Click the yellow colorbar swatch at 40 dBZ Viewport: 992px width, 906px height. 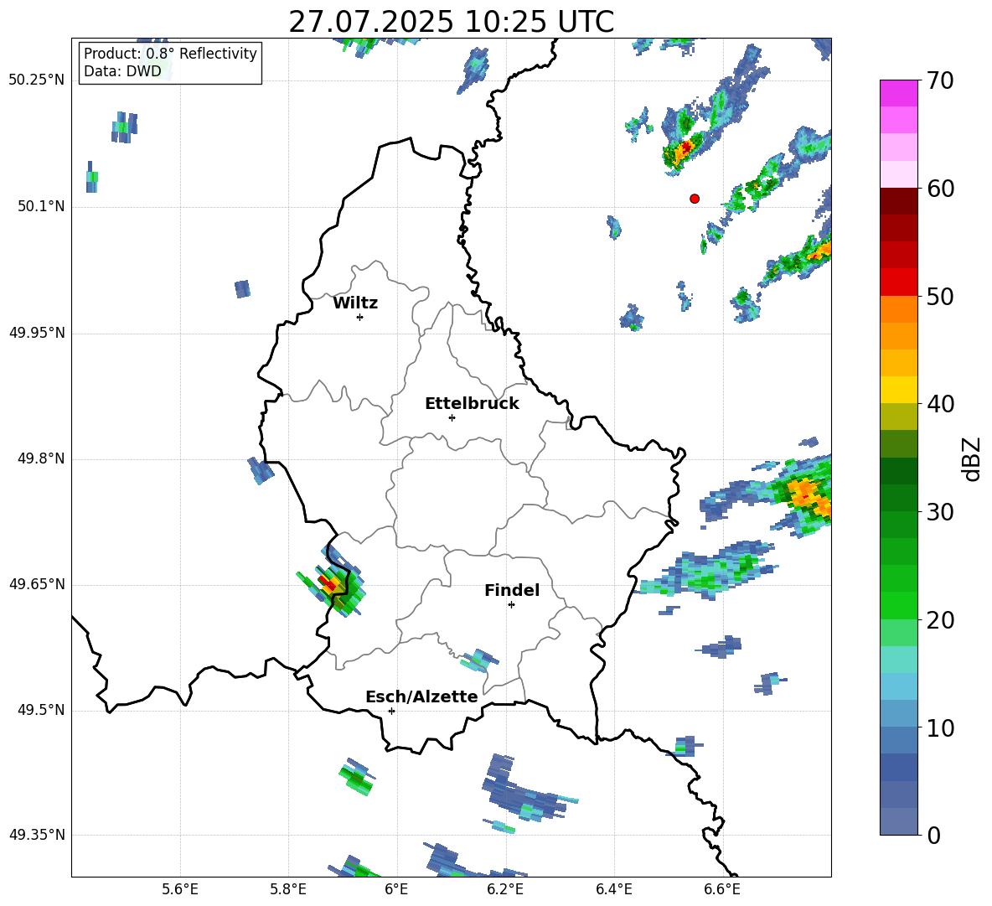[898, 390]
